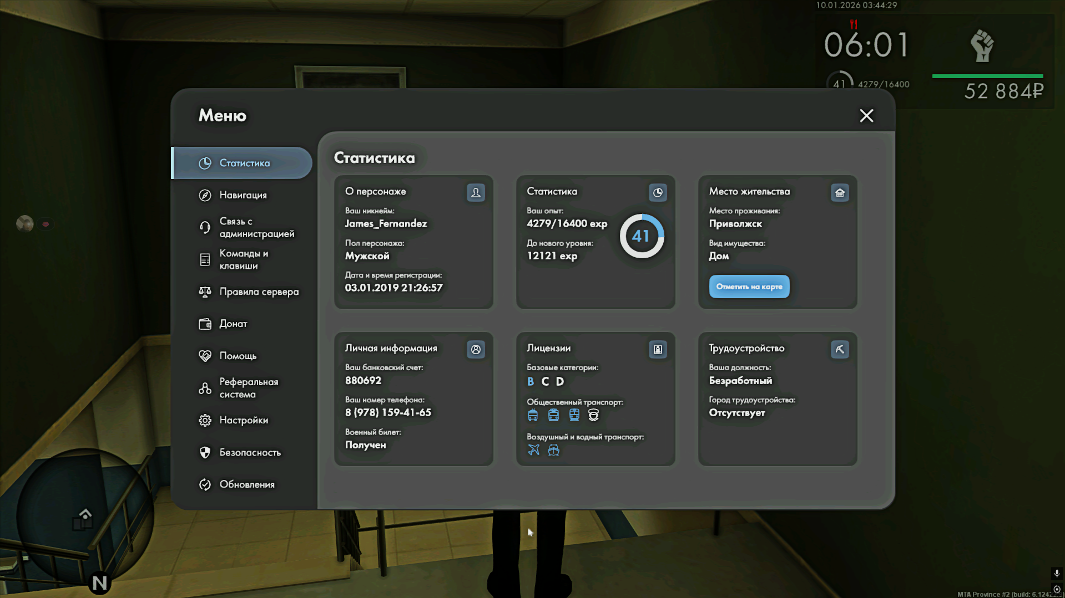The image size is (1065, 598).
Task: Click the license badge icon in Лицензии card
Action: [658, 349]
